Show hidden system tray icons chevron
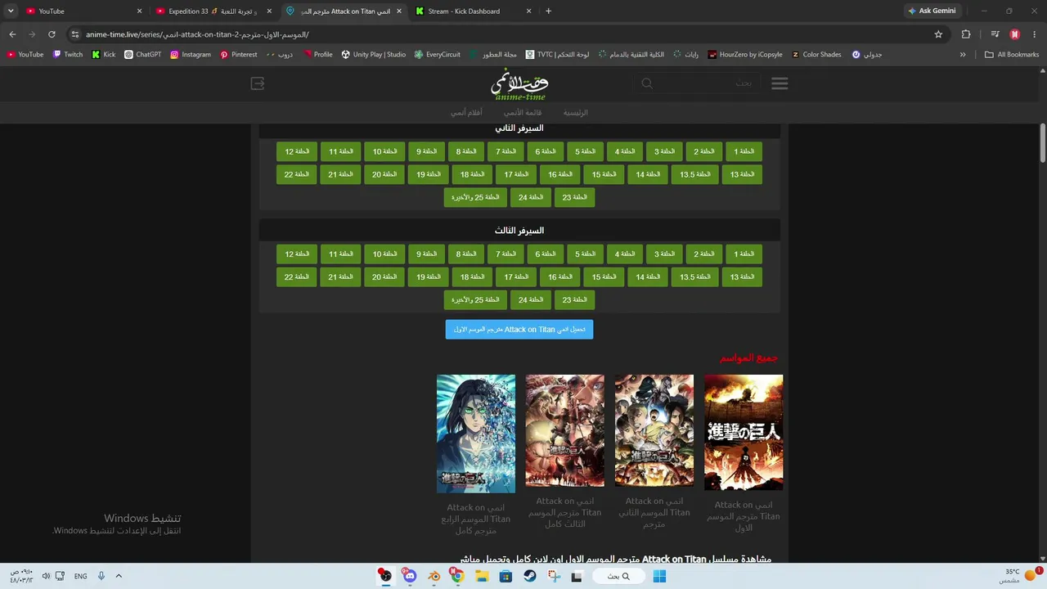 click(119, 576)
